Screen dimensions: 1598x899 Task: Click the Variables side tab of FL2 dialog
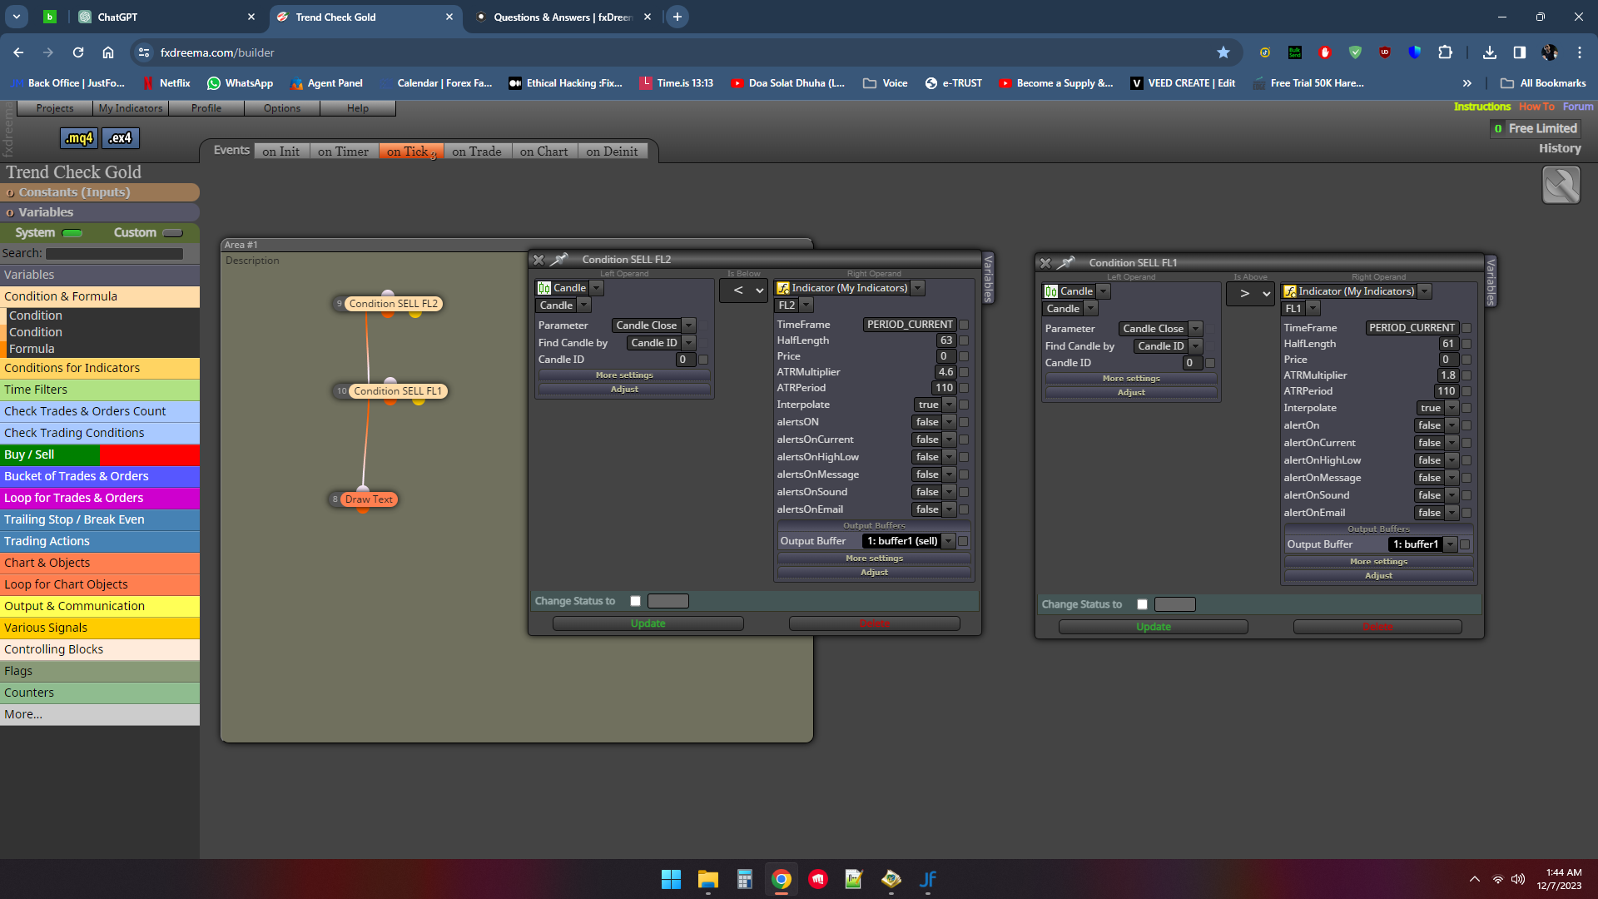point(988,278)
